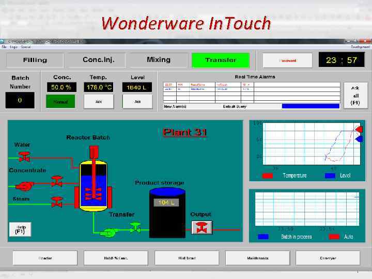The height and width of the screenshot is (279, 372).
Task: Click the Batch in process trend chart
Action: (x=307, y=209)
